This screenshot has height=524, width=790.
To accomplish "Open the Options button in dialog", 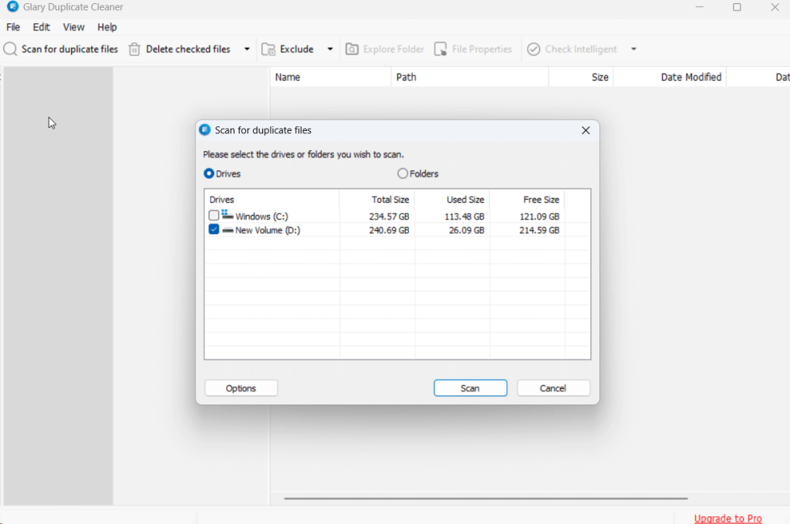I will pyautogui.click(x=241, y=388).
